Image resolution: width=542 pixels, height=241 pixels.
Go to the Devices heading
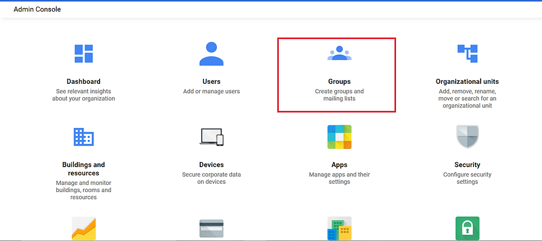pos(211,165)
